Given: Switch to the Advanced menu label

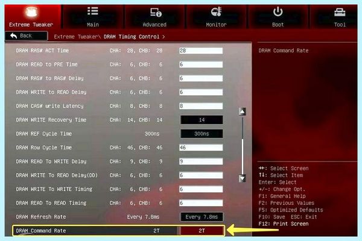Looking at the screenshot, I should pyautogui.click(x=154, y=25).
